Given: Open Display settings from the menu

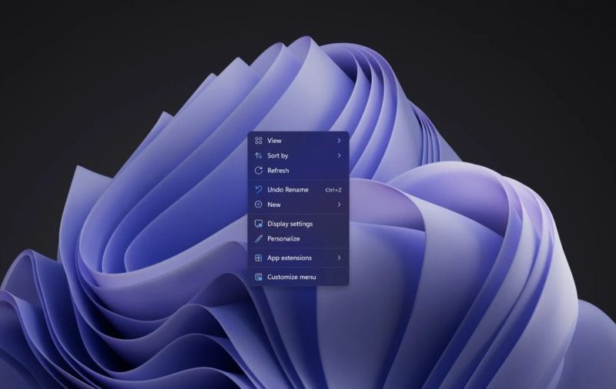Looking at the screenshot, I should tap(298, 224).
